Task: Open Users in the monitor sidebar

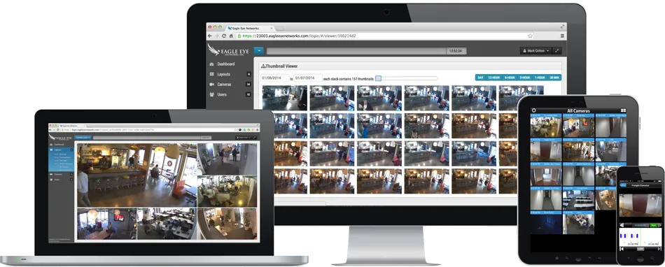Action: (222, 94)
